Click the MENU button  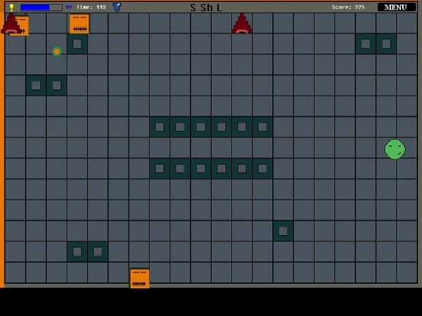pyautogui.click(x=396, y=7)
